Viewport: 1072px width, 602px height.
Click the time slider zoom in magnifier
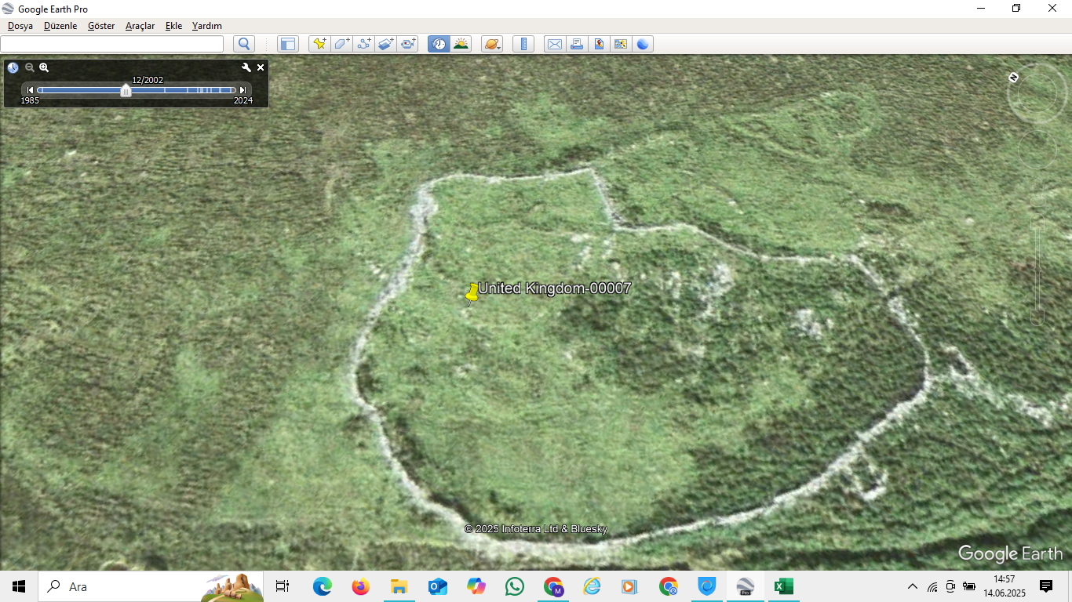44,67
